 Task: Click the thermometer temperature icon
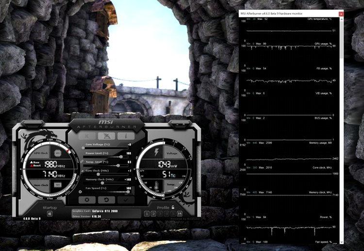pos(156,186)
